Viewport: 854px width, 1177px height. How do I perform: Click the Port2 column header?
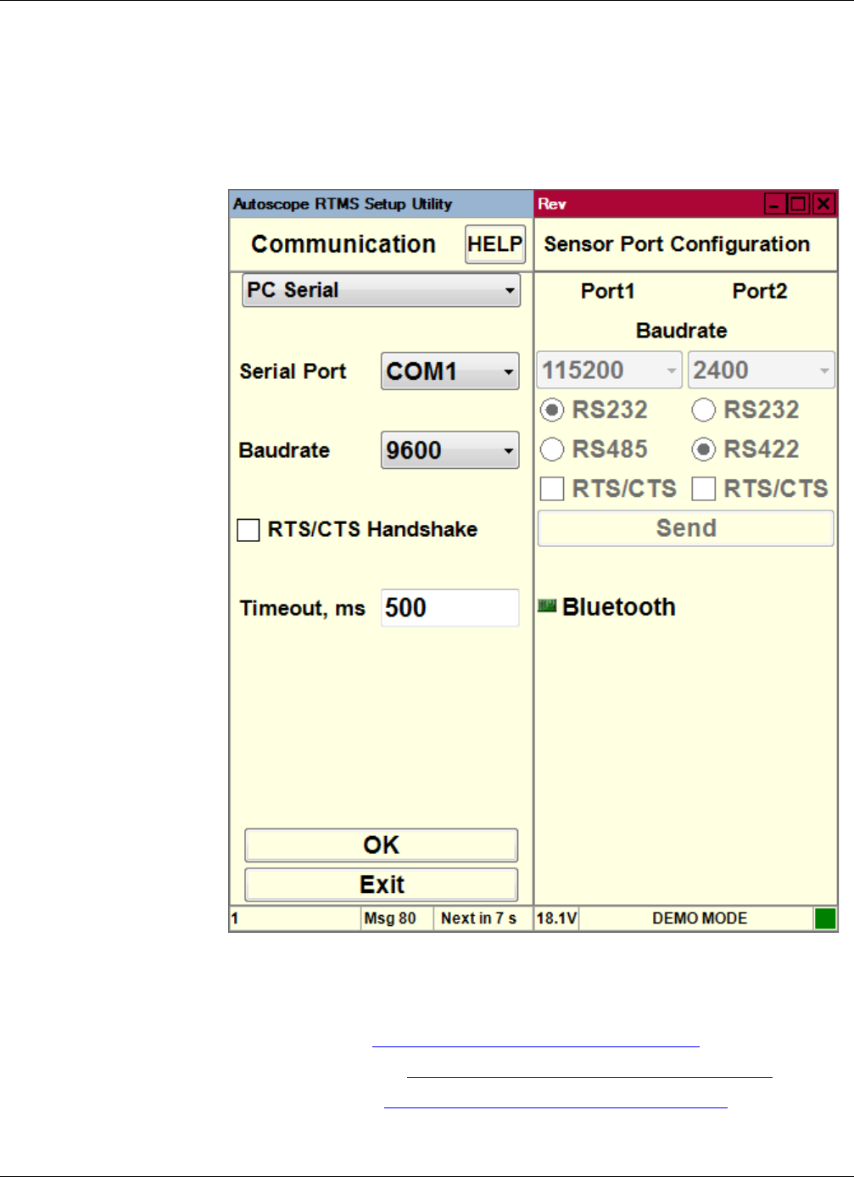[x=760, y=291]
